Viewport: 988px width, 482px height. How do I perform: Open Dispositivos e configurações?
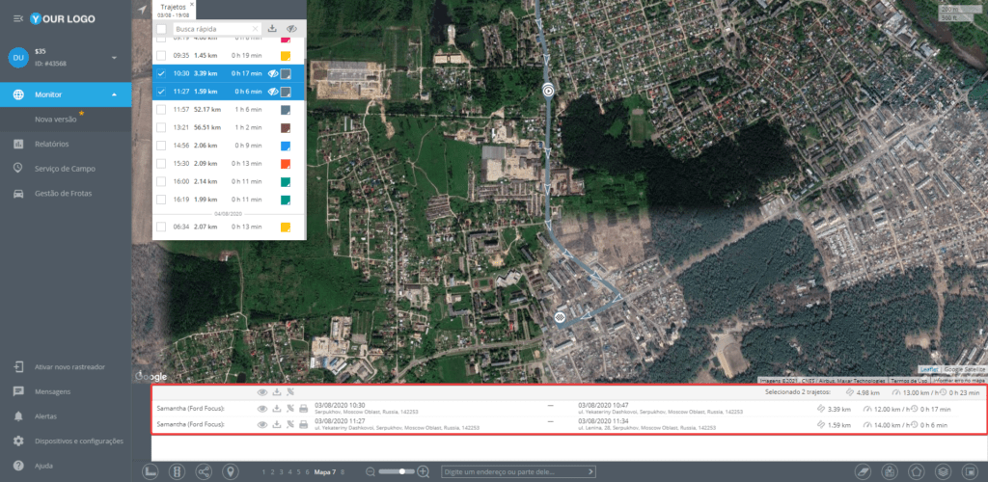tap(79, 442)
